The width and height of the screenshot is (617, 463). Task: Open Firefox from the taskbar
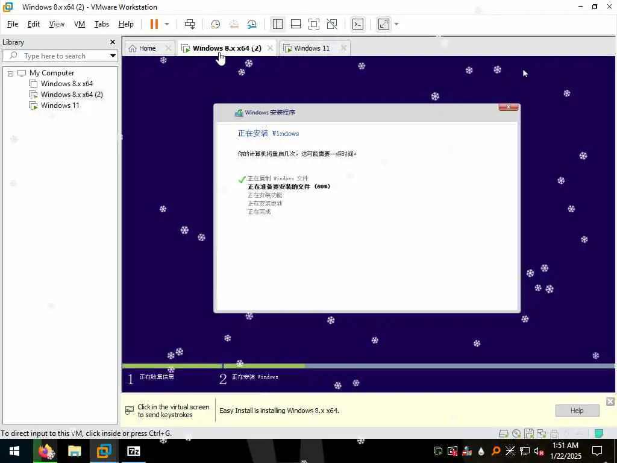click(45, 451)
